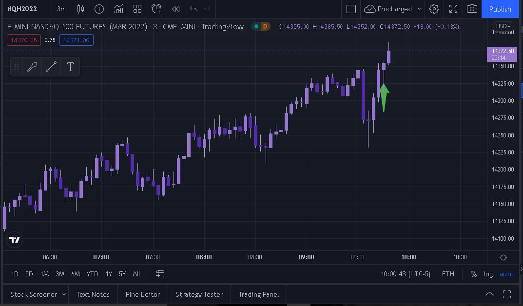Screen dimensions: 523x306
Task: Open the Pine Editor tab
Action: point(142,294)
